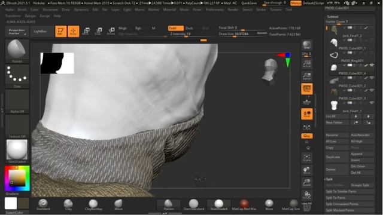Select the Flatten brush in bottom shelf
Viewport: 383px width, 215px height.
[169, 205]
